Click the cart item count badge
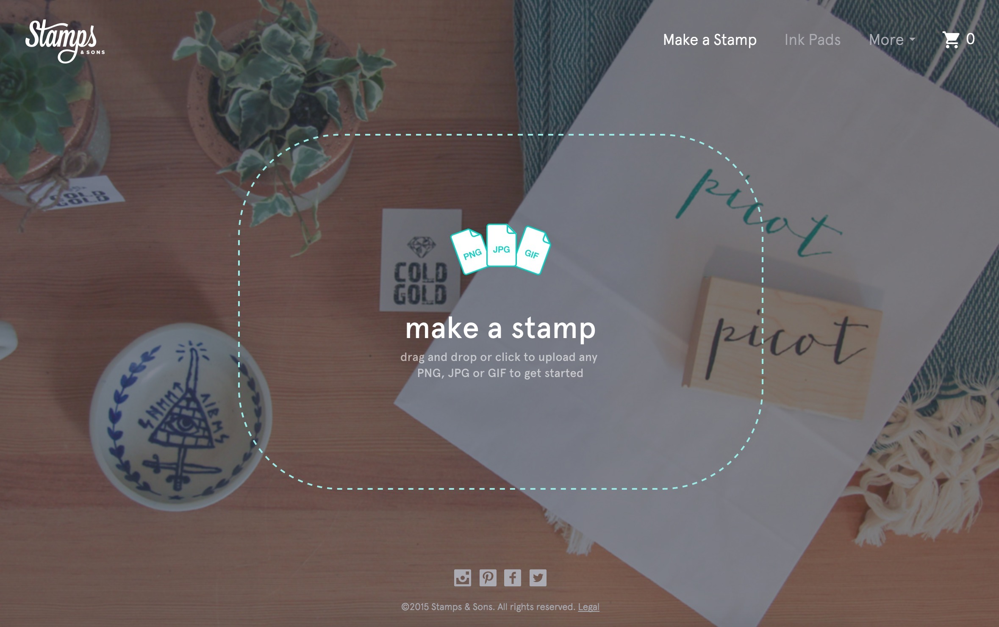This screenshot has height=627, width=999. pos(970,39)
